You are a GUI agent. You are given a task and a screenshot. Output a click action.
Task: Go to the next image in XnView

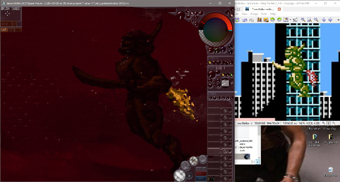[x=330, y=20]
